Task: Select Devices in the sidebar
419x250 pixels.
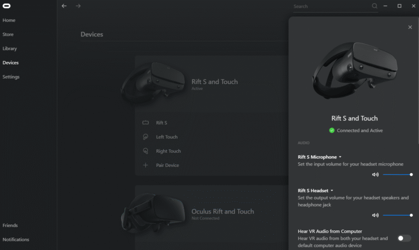Action: pyautogui.click(x=10, y=63)
